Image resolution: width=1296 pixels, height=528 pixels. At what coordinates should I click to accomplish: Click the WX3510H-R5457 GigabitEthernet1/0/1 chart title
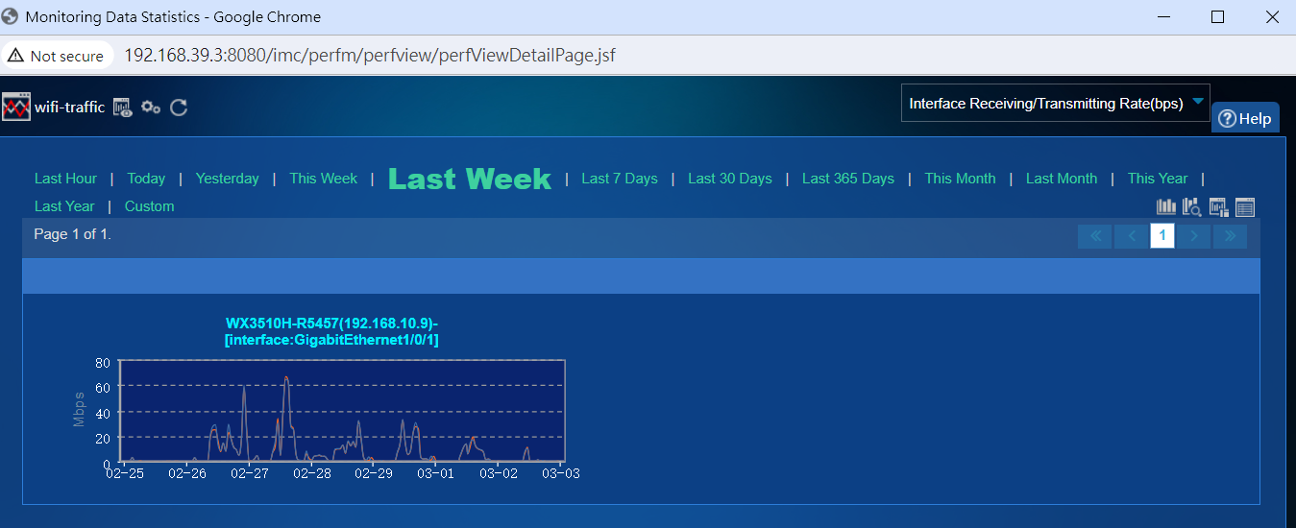tap(331, 331)
